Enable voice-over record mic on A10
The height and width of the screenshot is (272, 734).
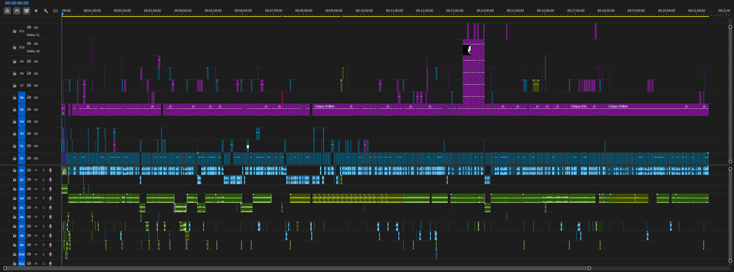pyautogui.click(x=51, y=254)
